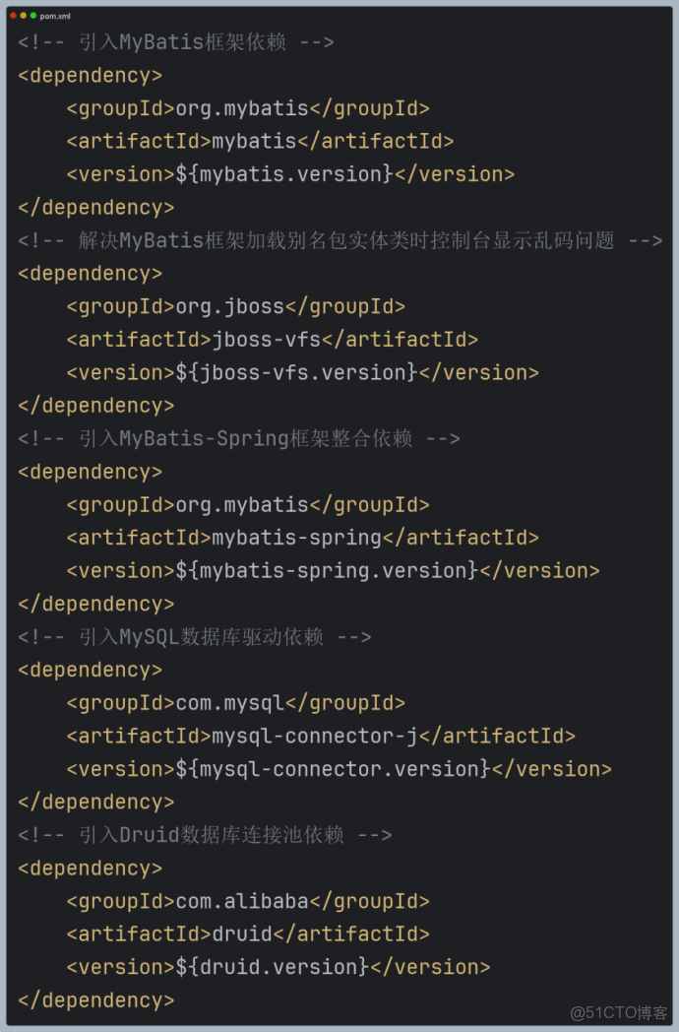
Task: Click the green maximize dot
Action: [x=32, y=16]
